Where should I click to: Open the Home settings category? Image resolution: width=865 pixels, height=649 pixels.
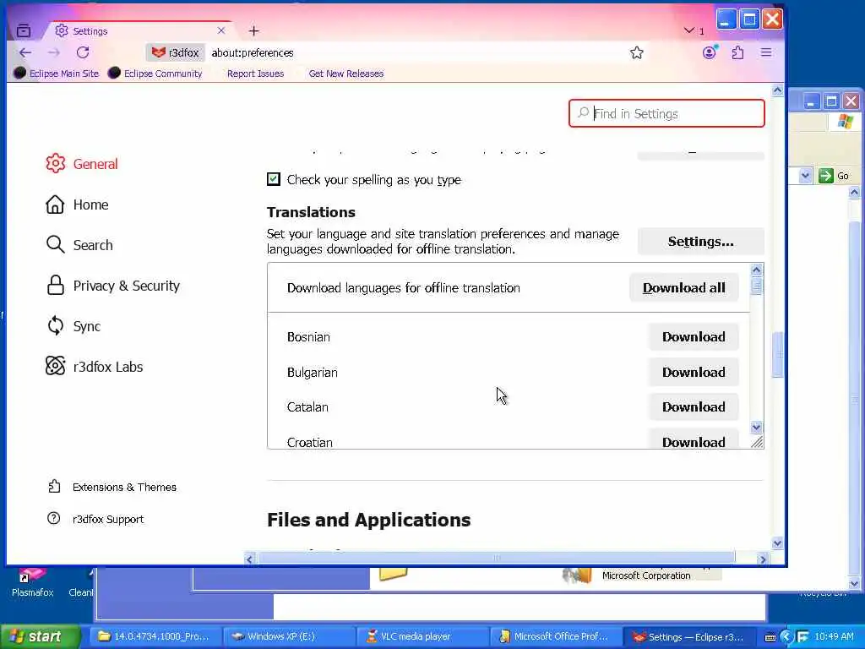[77, 205]
